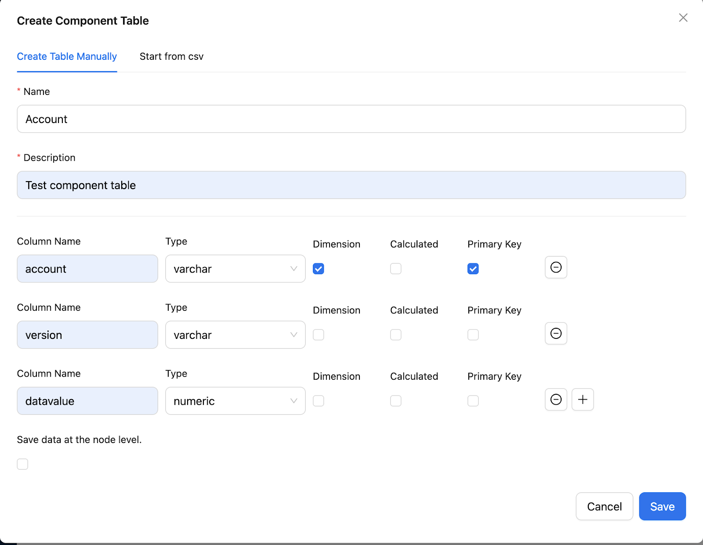
Task: Open Type dropdown for version column
Action: click(236, 335)
